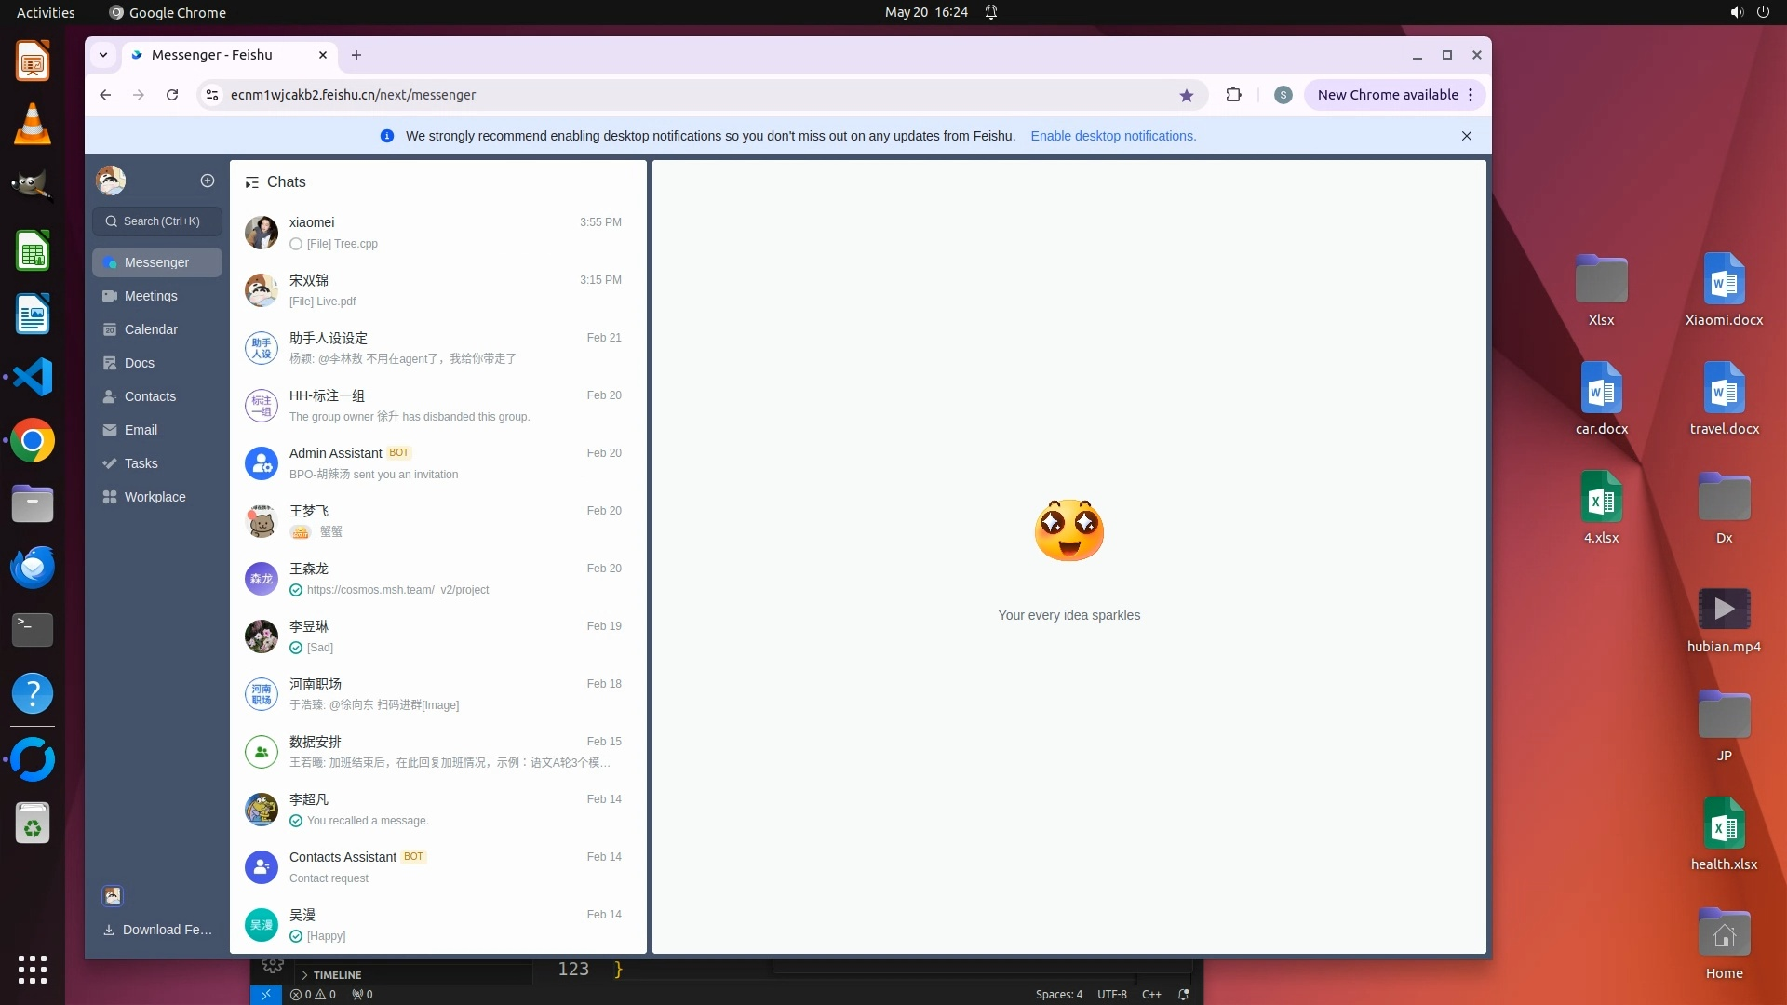Open New Chrome available menu

1393,95
